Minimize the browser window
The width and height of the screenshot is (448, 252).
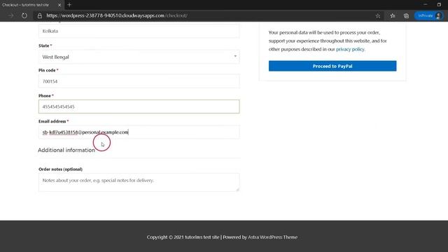click(x=425, y=5)
